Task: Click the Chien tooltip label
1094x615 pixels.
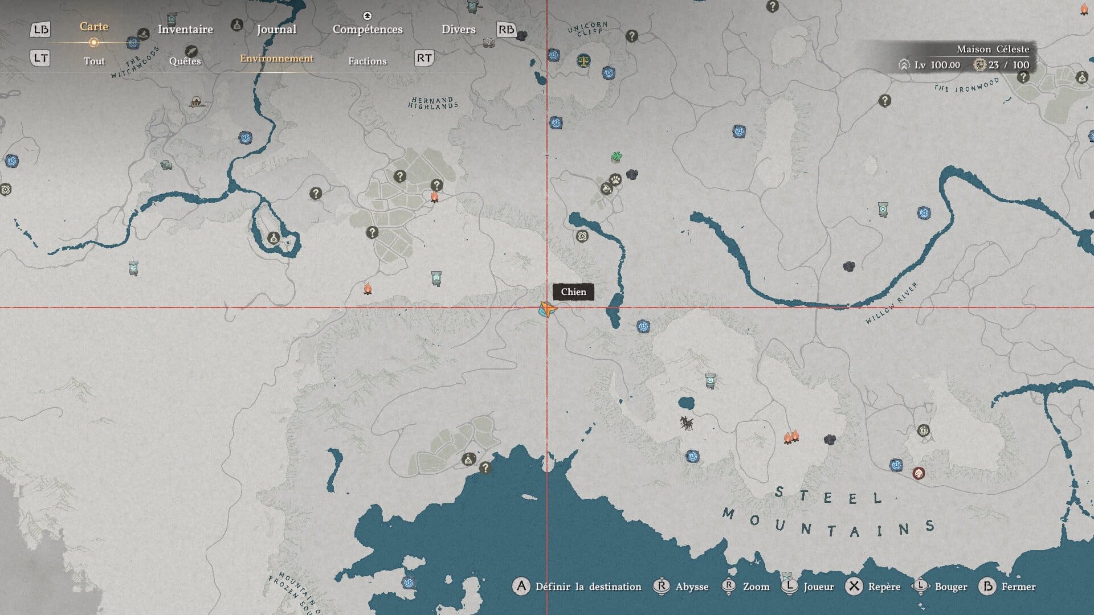Action: [x=573, y=292]
